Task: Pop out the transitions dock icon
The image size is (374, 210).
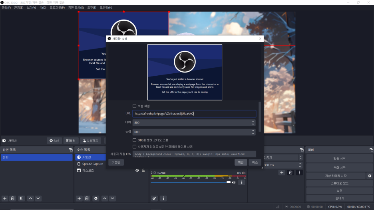Action: click(x=302, y=149)
